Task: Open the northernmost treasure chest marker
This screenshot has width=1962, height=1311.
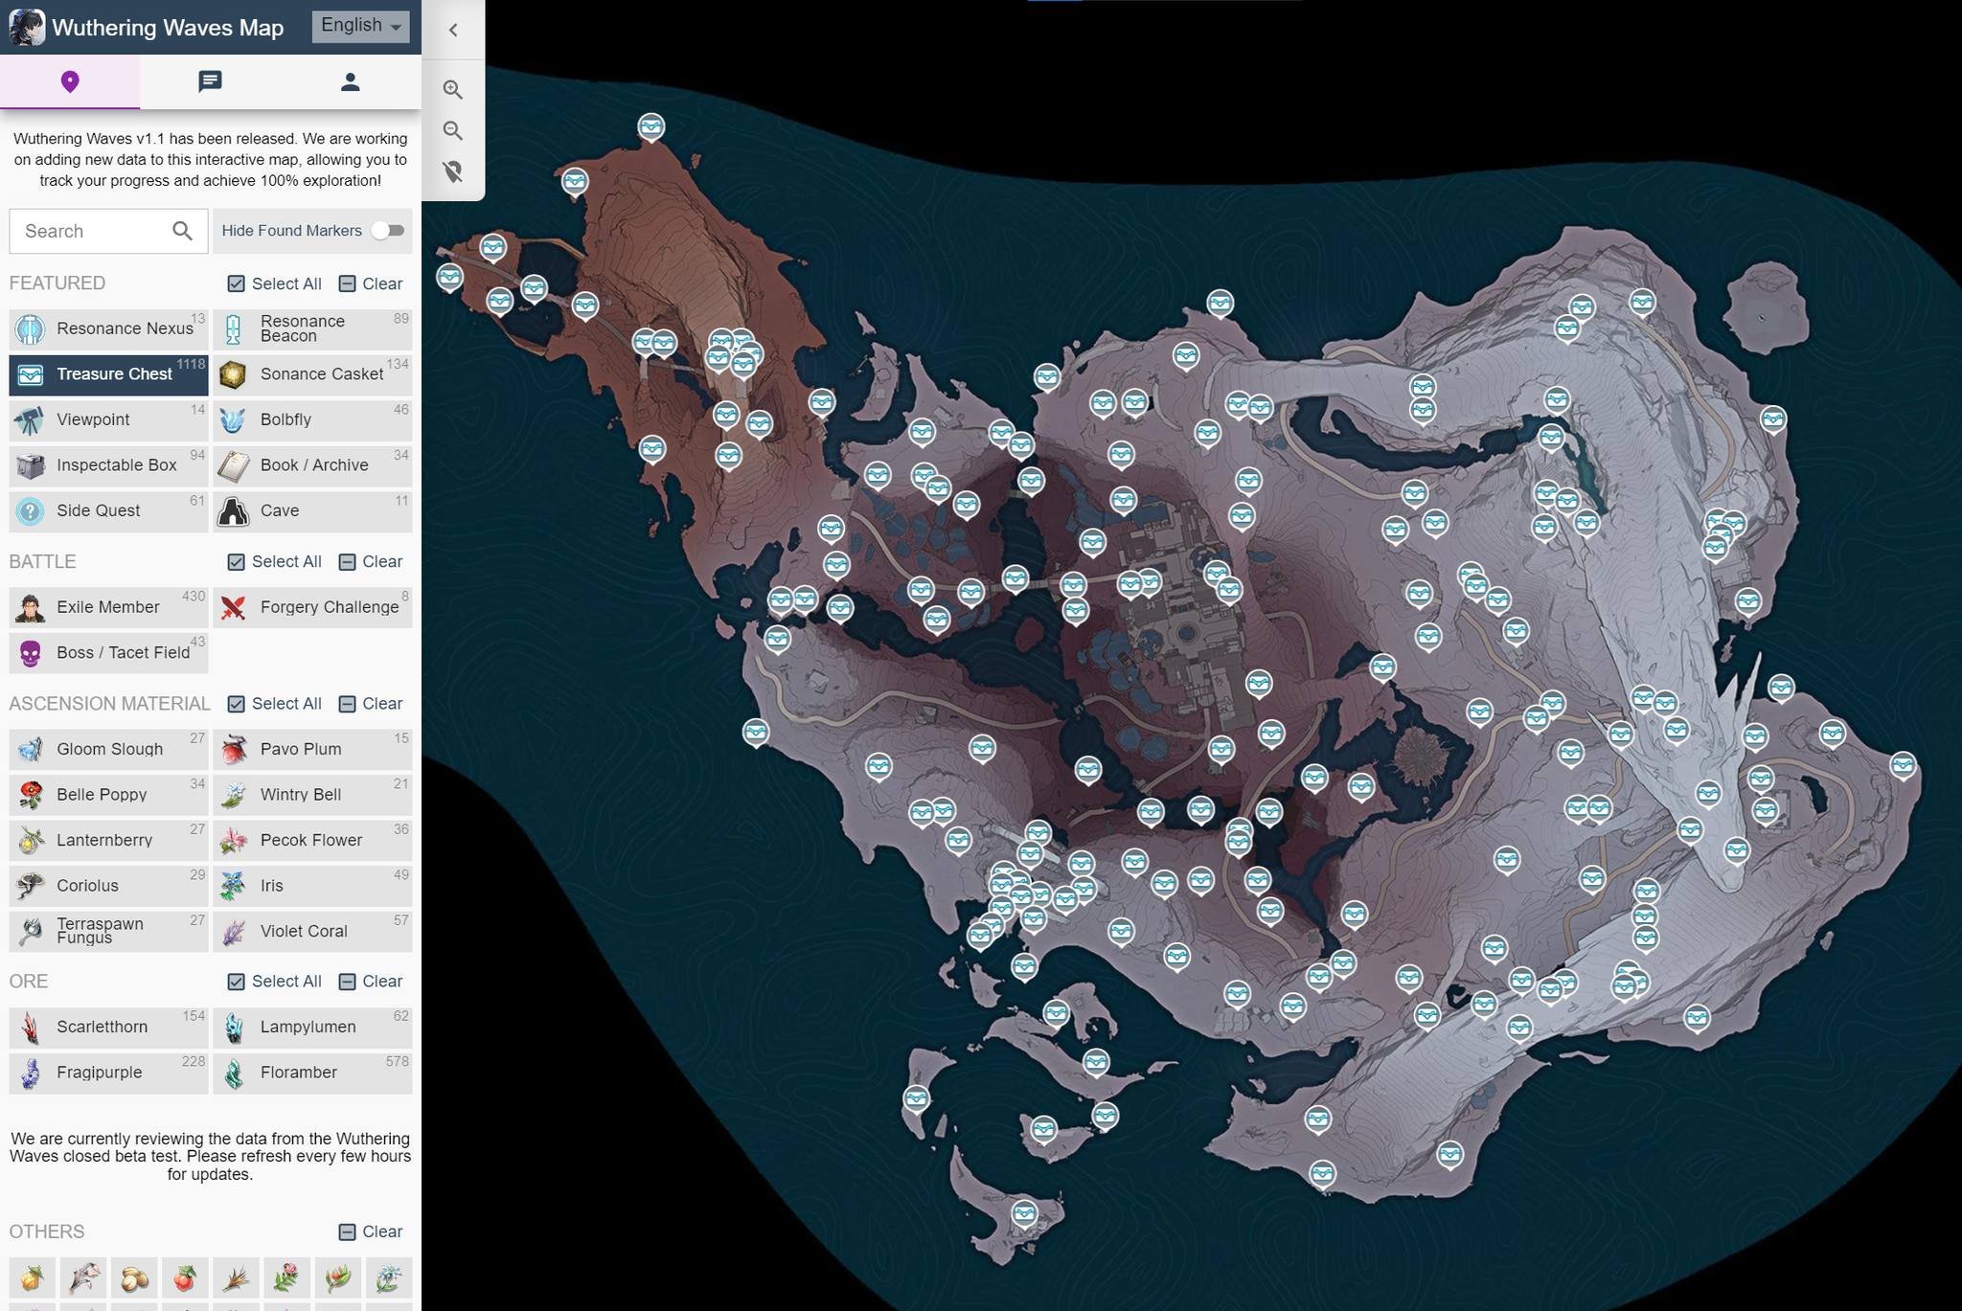Action: point(651,128)
